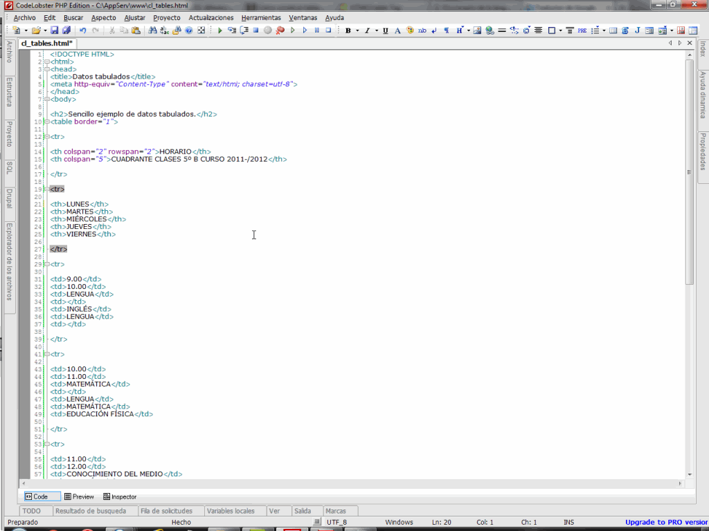This screenshot has width=709, height=531.
Task: Insert paragraph pilcrow icon
Action: click(x=447, y=30)
